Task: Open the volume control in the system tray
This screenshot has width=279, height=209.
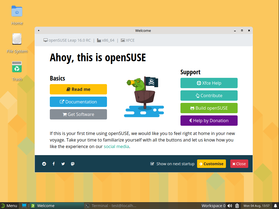Action: [x=230, y=205]
